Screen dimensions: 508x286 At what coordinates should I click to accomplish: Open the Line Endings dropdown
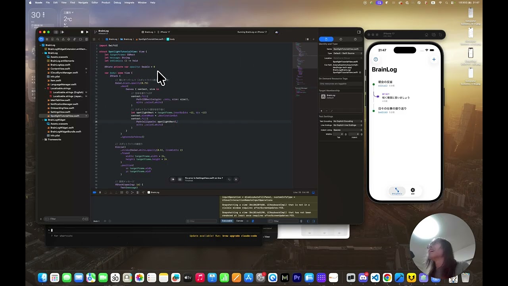click(347, 125)
